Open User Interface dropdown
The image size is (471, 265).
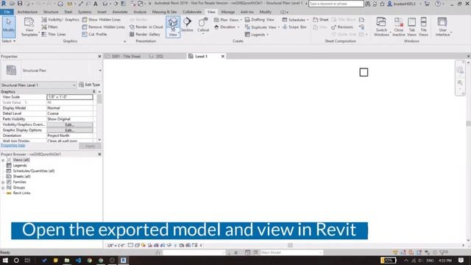point(443,26)
